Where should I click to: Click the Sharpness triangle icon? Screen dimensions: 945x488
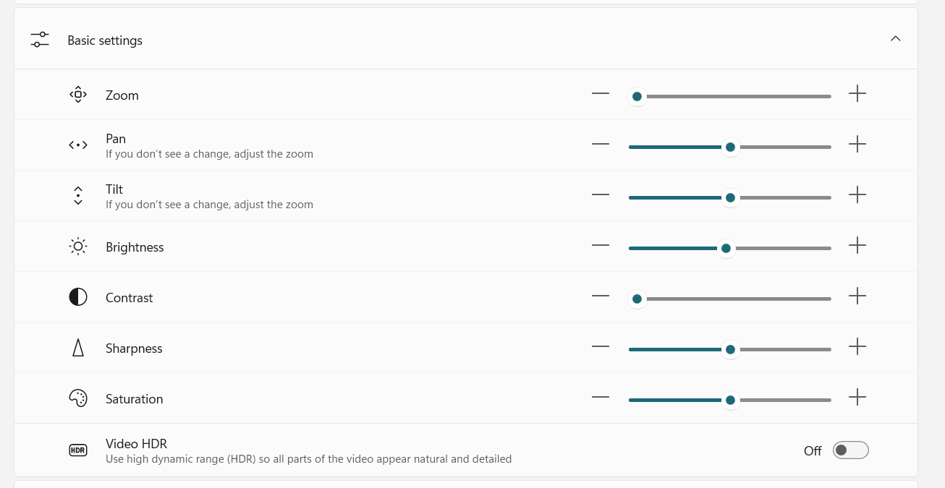coord(78,348)
